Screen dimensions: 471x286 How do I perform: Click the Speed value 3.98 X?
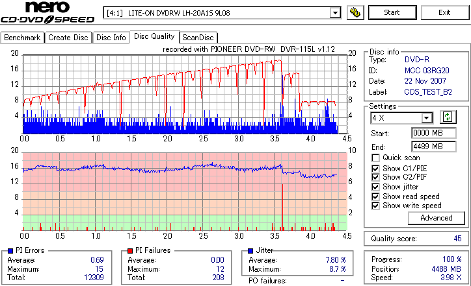pyautogui.click(x=451, y=278)
